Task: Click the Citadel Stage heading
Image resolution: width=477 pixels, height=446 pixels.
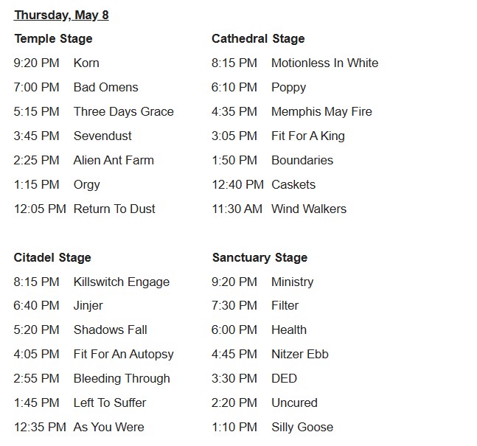Action: tap(52, 257)
